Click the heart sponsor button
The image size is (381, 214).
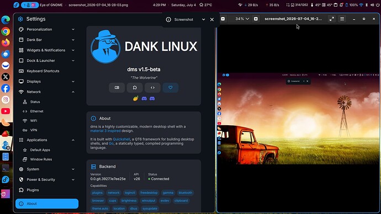pos(170,88)
